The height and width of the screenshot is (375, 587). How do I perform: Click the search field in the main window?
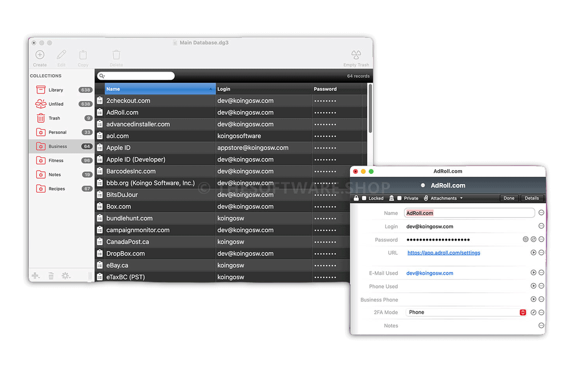pos(136,76)
